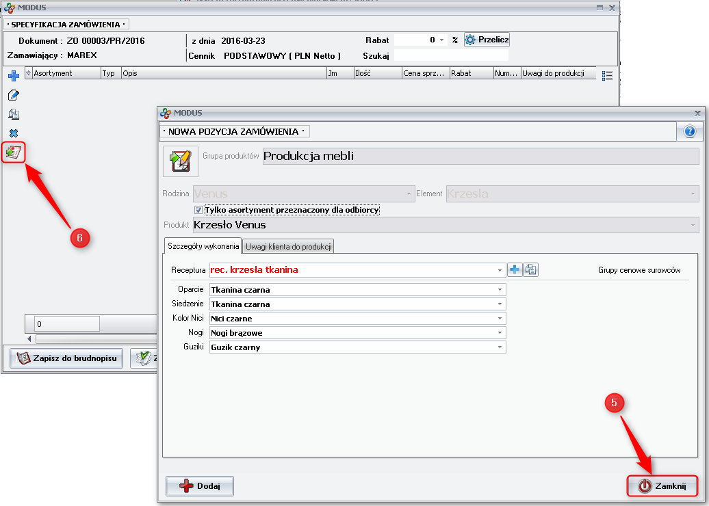Click Zapisz do brudnopisu button
The image size is (709, 506).
(x=66, y=358)
